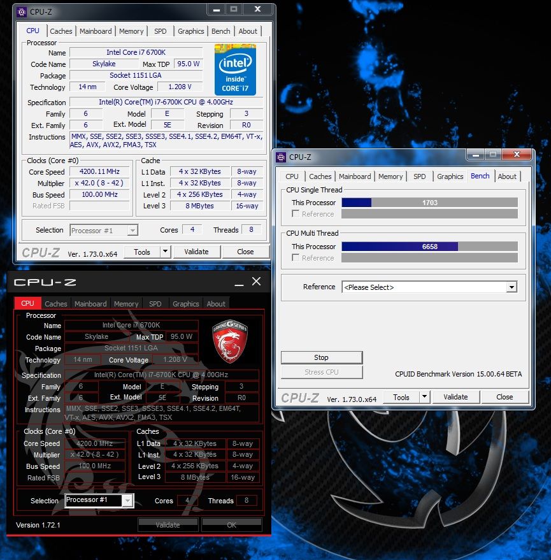The image size is (551, 560).
Task: Click Threads value 8 in top CPU-Z window
Action: tap(252, 229)
